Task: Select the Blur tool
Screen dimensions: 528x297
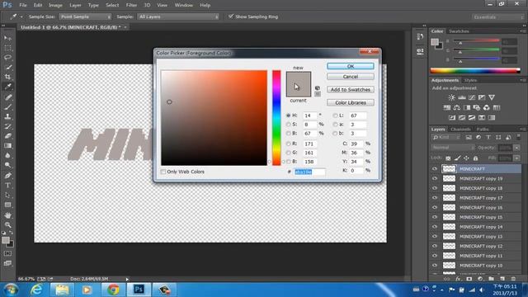Action: (x=7, y=156)
